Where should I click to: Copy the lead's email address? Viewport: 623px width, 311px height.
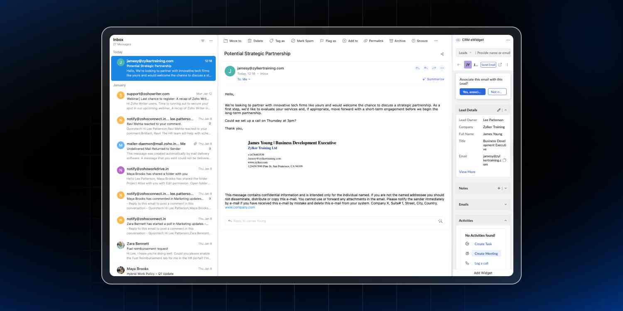click(504, 159)
